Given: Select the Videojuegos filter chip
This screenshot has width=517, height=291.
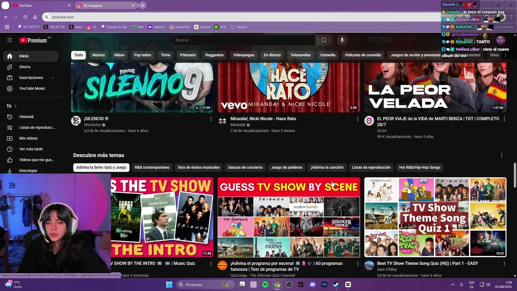Looking at the screenshot, I should click(244, 55).
